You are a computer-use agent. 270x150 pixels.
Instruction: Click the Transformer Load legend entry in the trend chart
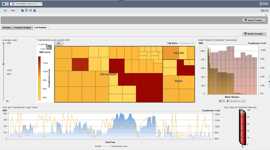(115, 146)
